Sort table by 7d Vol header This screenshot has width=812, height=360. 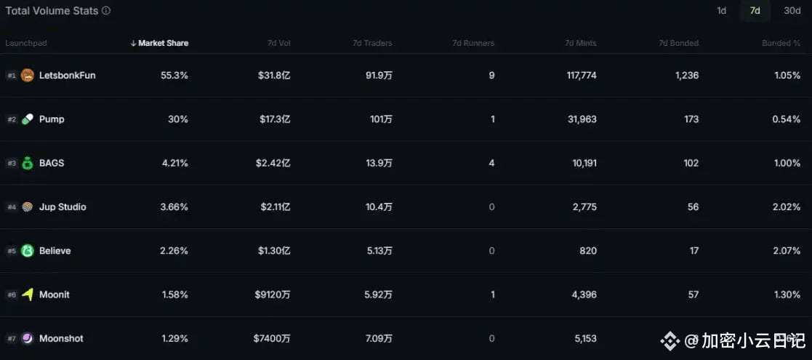(278, 44)
